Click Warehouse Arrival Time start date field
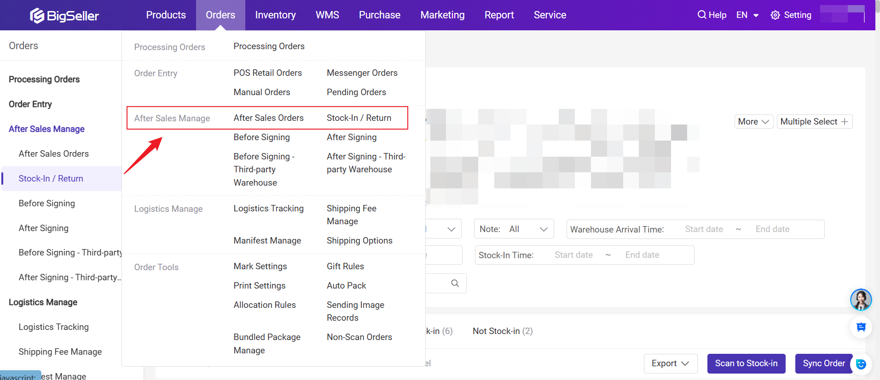Viewport: 880px width, 380px height. [703, 229]
